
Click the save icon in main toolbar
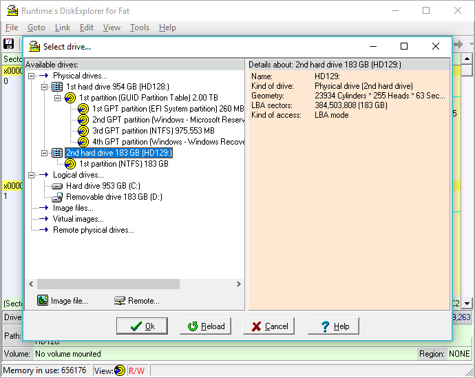[9, 44]
